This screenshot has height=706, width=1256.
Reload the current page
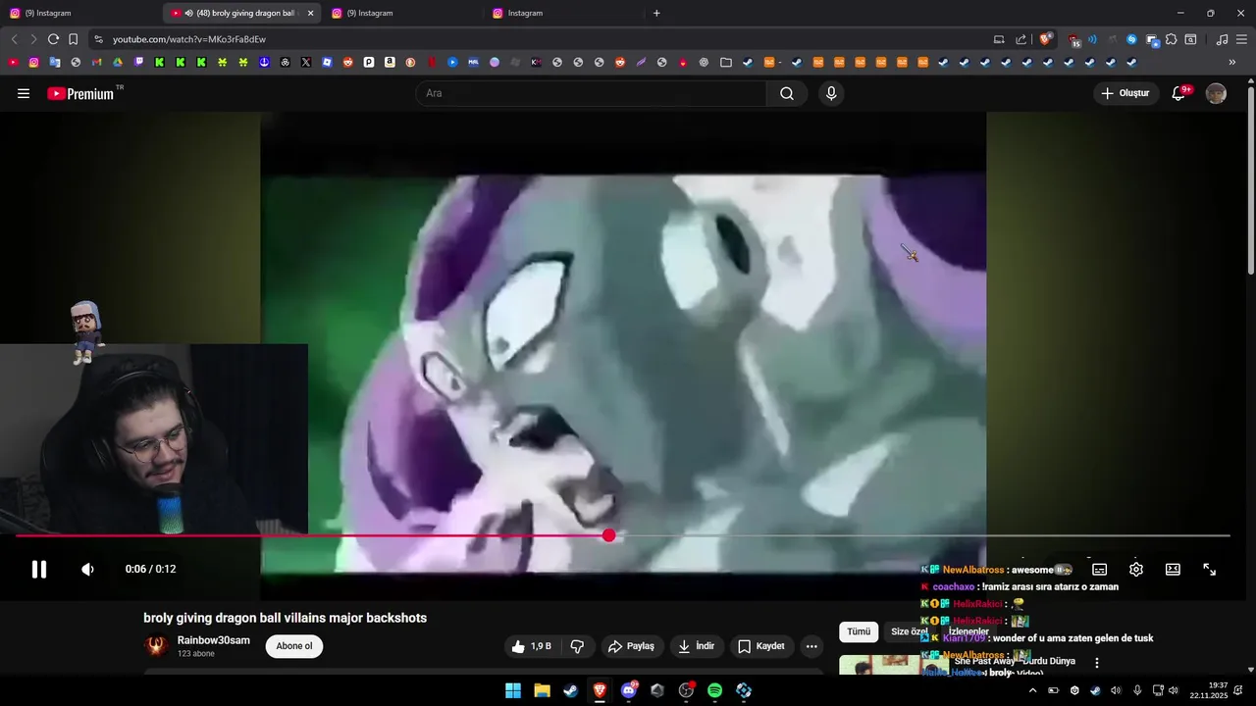tap(53, 39)
